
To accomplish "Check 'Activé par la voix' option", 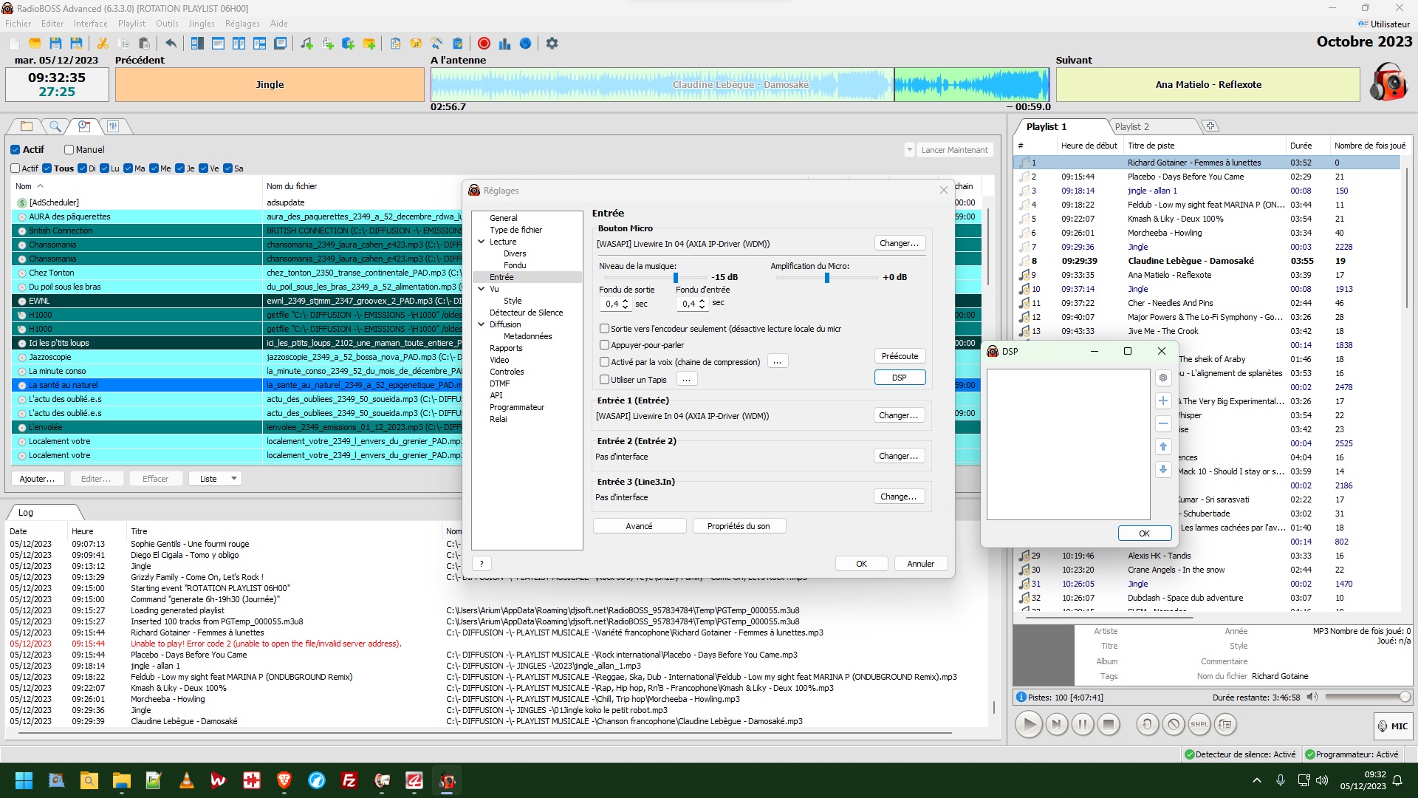I will point(605,362).
